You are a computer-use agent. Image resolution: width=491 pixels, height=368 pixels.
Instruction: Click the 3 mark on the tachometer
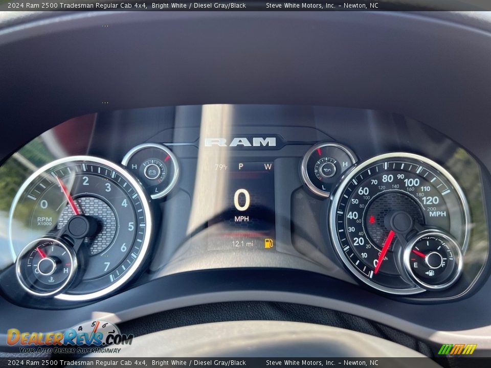click(108, 187)
